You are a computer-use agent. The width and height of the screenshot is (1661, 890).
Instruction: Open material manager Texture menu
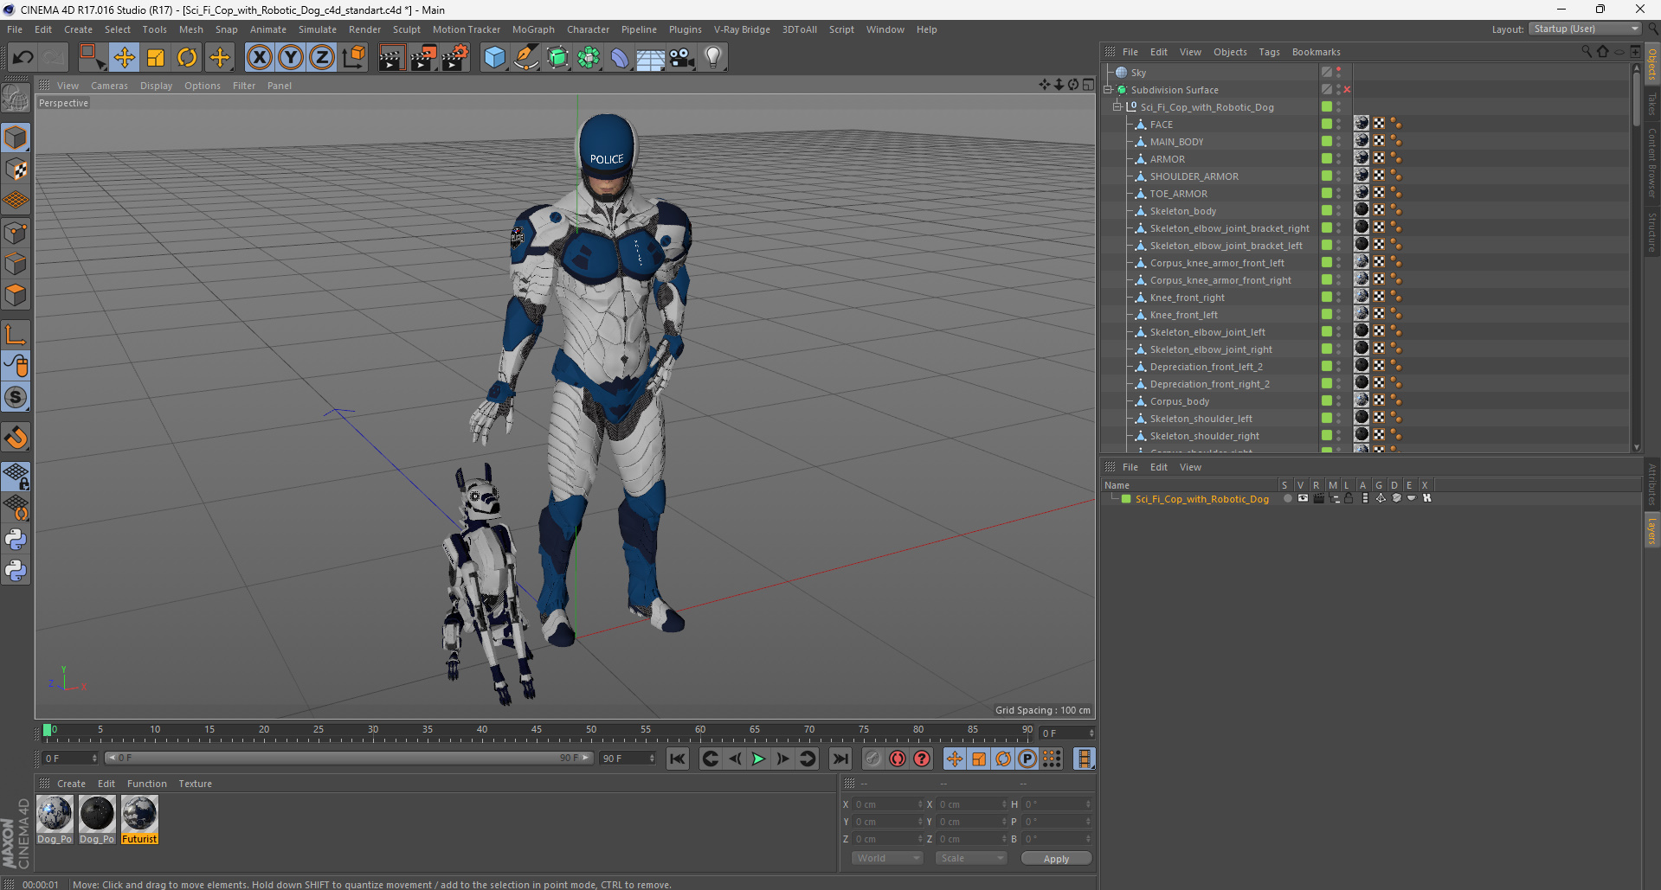click(x=195, y=784)
